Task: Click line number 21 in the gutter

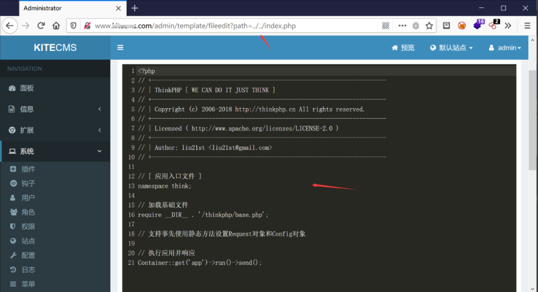Action: click(x=131, y=263)
